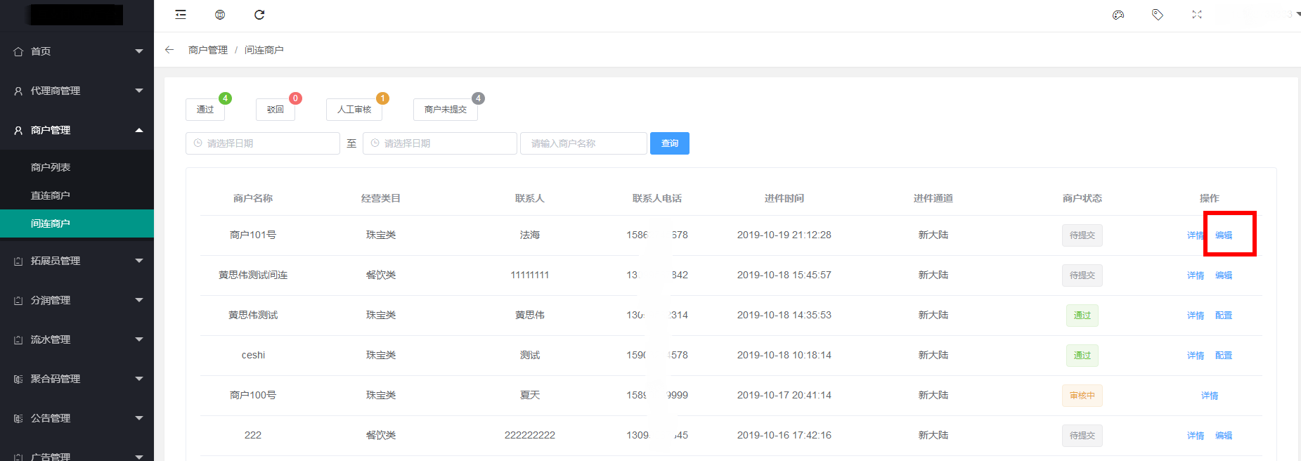Select 间连商户 in sidebar

77,223
